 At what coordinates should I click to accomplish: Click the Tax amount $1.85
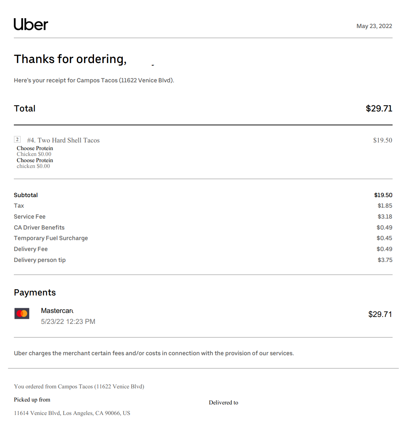(385, 206)
